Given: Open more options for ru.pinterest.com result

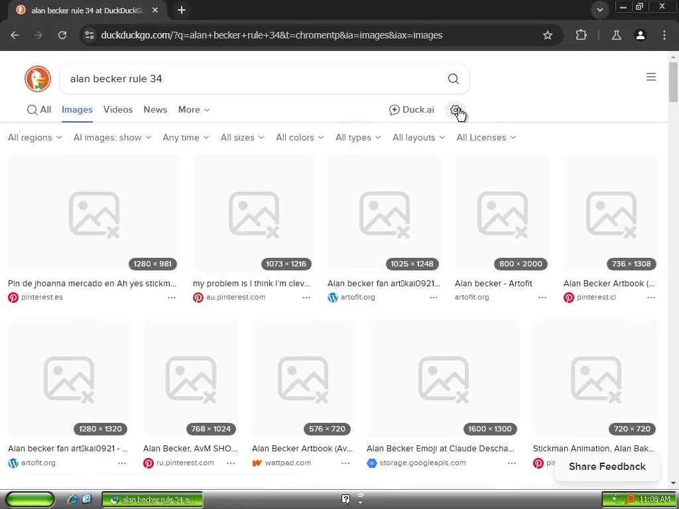Looking at the screenshot, I should 230,463.
